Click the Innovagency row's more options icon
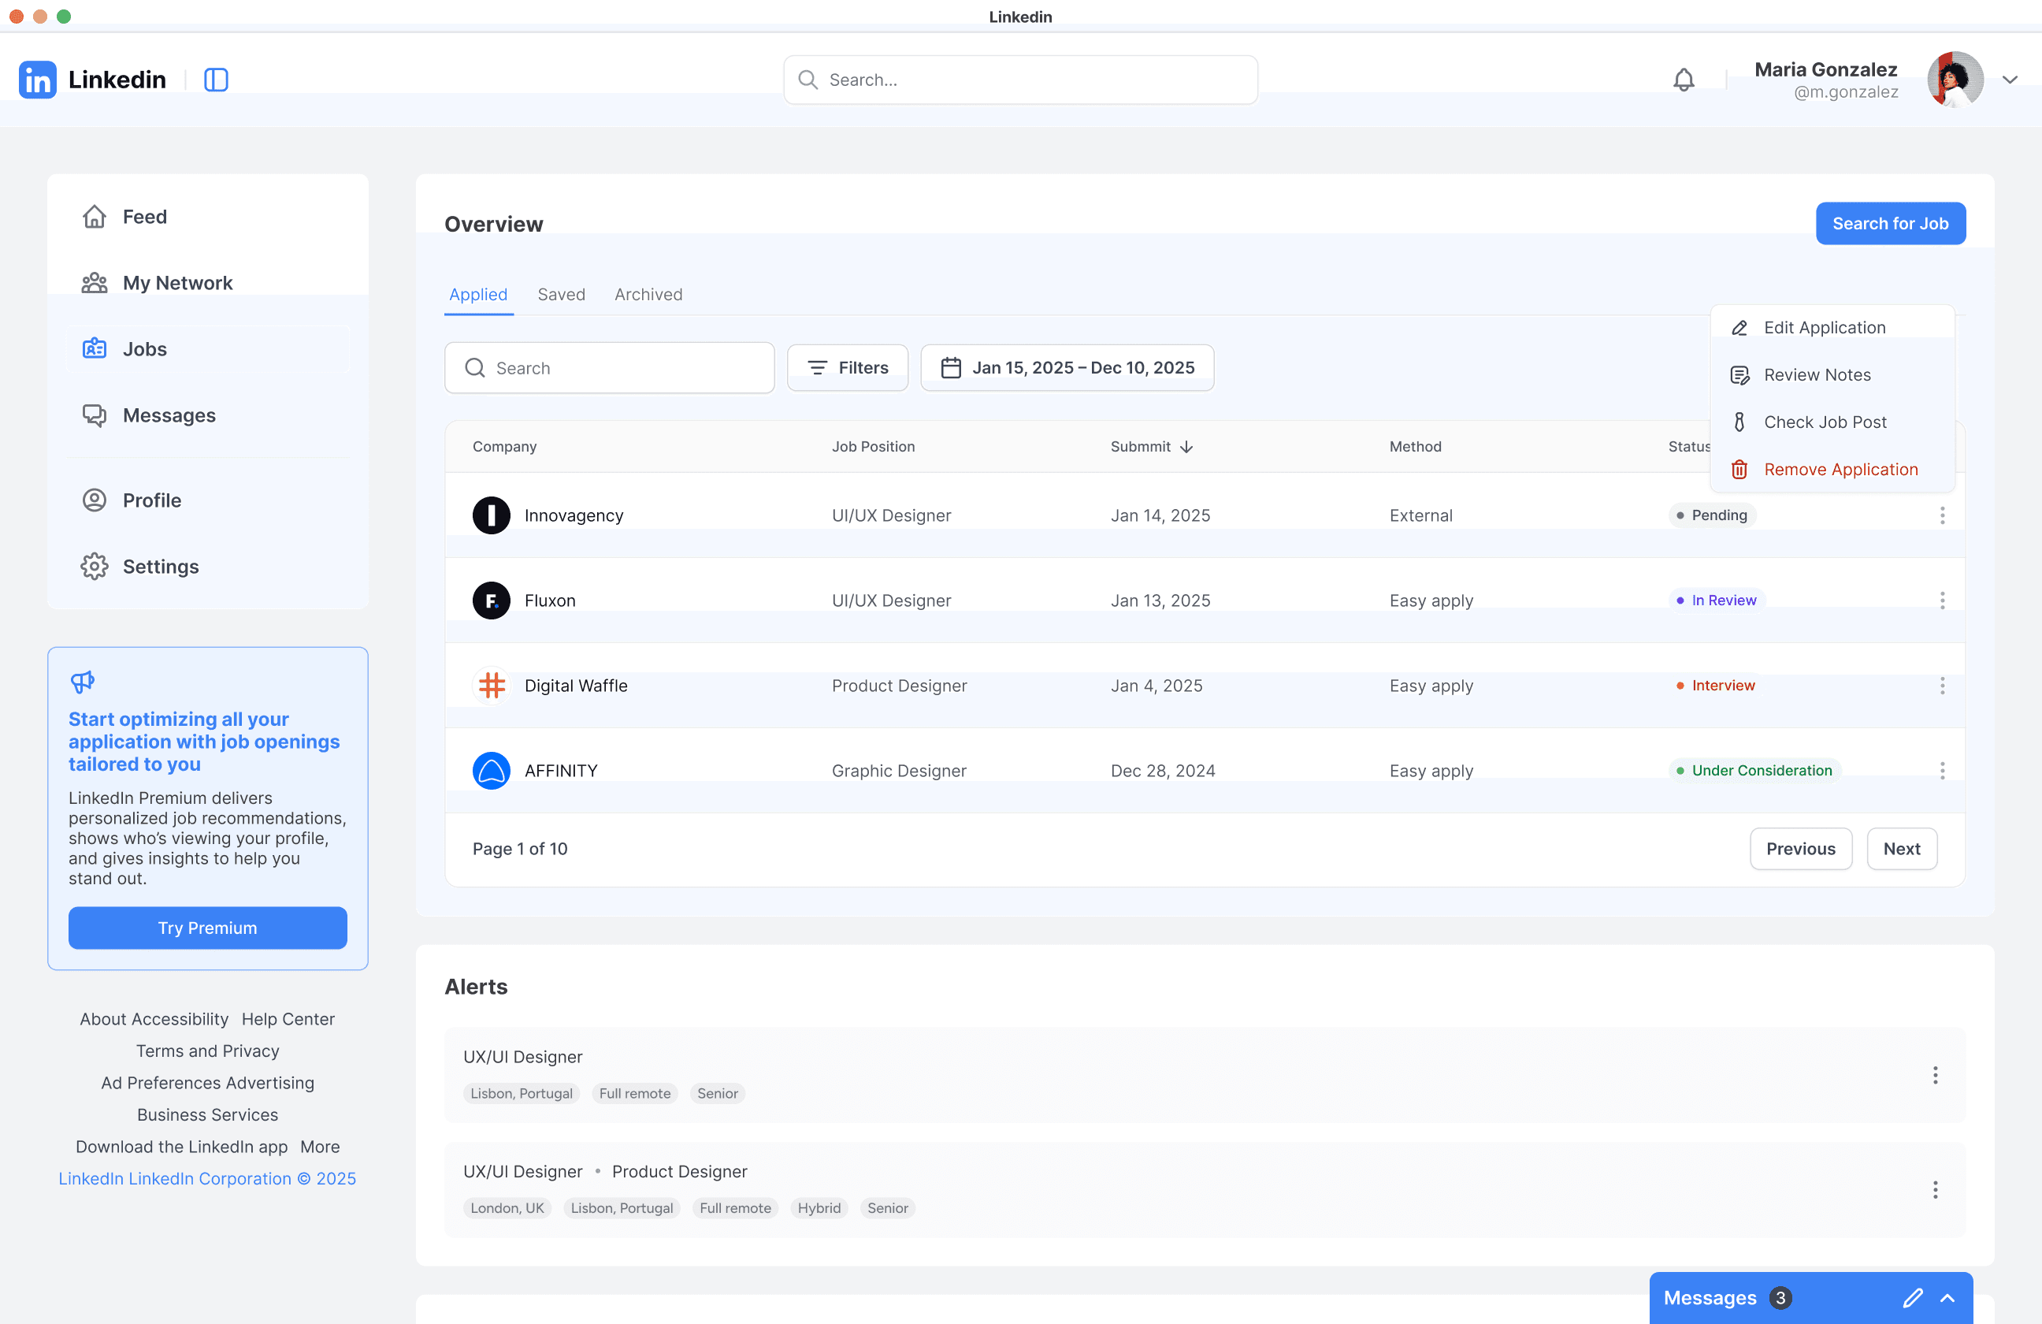 [x=1942, y=515]
